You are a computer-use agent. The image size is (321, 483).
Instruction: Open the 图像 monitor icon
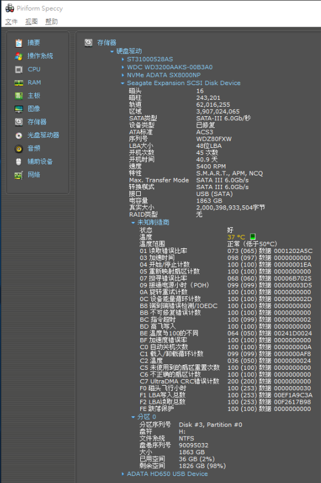pos(19,109)
